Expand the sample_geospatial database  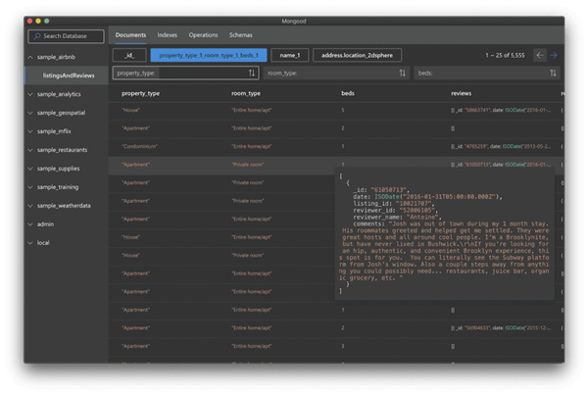click(x=30, y=113)
